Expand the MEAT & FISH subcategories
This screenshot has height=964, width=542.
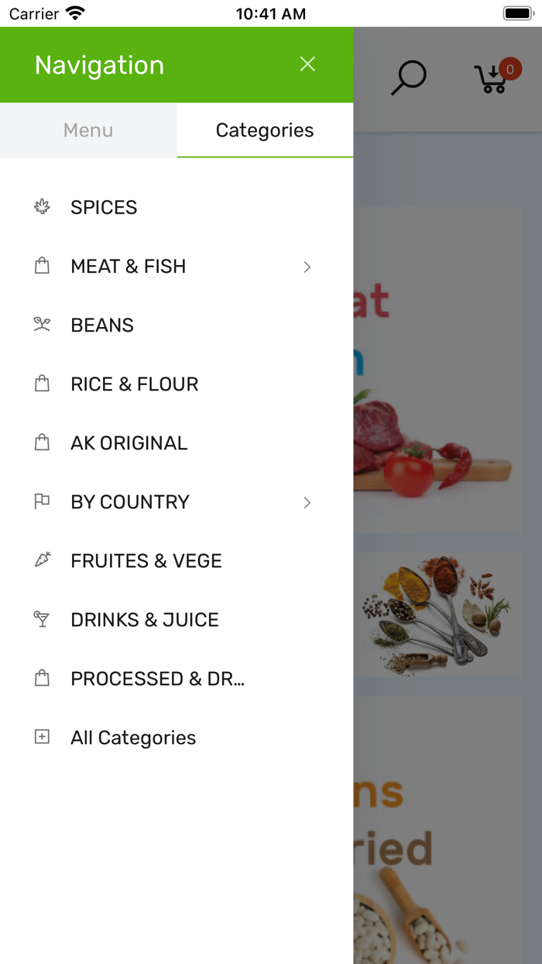(x=307, y=267)
